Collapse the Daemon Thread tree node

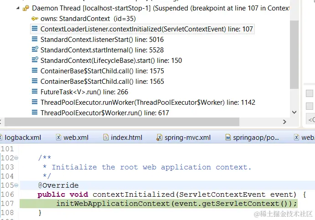point(18,8)
